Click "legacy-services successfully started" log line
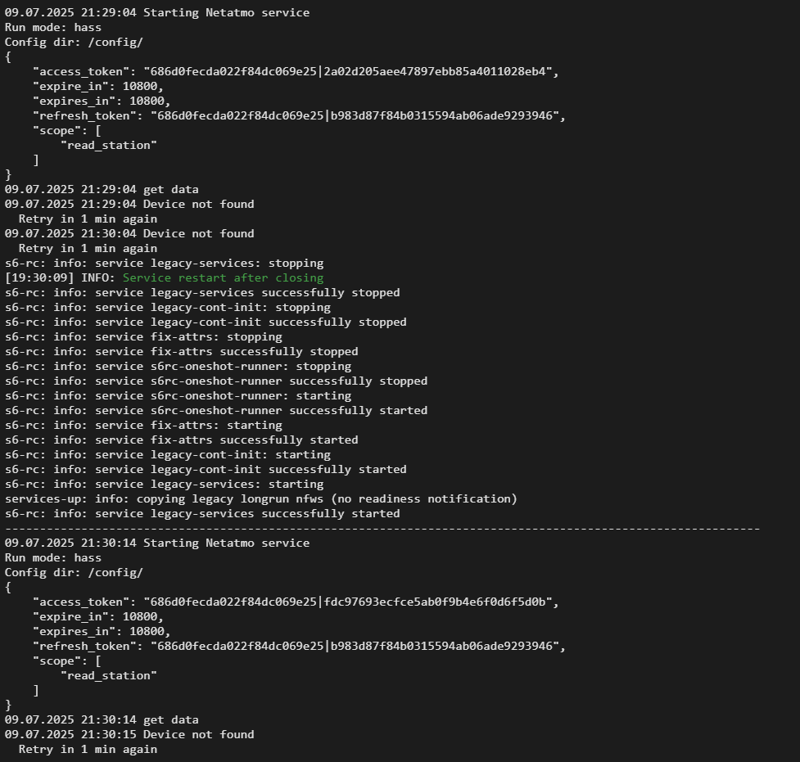Screen dimensions: 800x762 click(202, 513)
